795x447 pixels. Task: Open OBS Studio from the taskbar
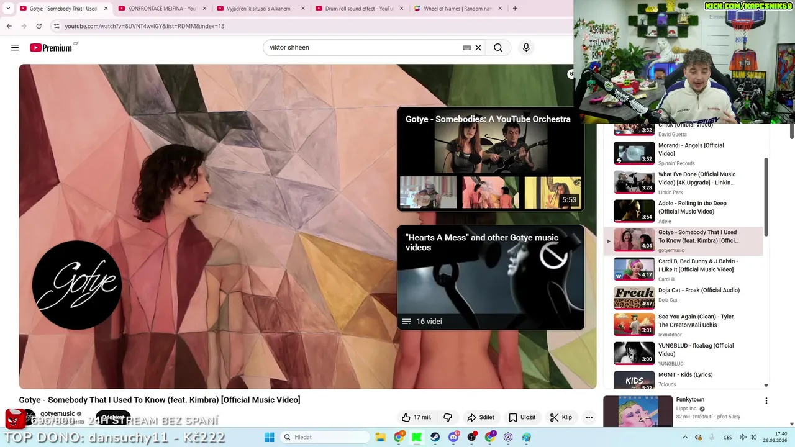pos(472,437)
